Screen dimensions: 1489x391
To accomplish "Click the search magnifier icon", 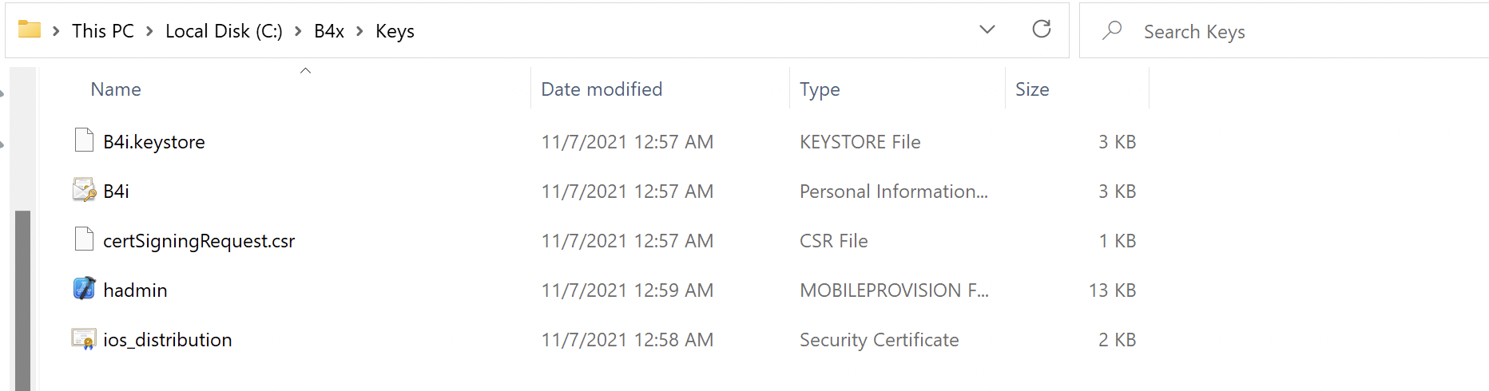I will (1112, 31).
